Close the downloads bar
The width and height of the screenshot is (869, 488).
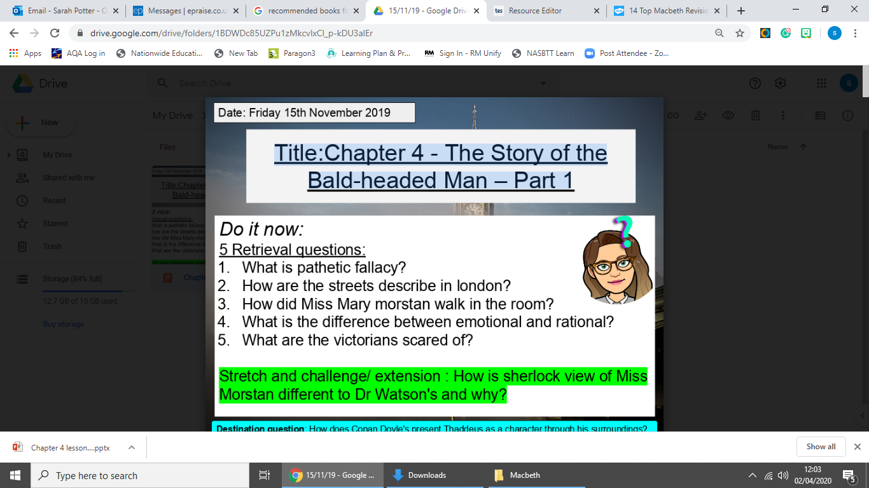[857, 447]
